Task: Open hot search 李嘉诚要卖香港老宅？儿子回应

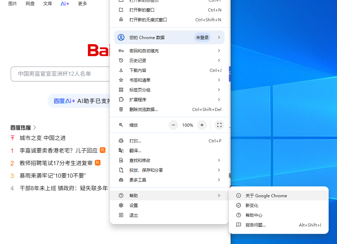Action: (59, 150)
